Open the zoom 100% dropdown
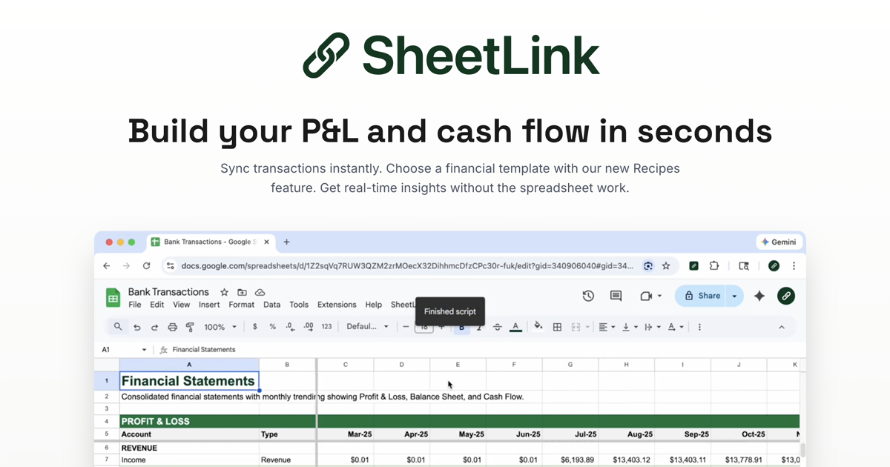Image resolution: width=890 pixels, height=467 pixels. click(x=220, y=327)
